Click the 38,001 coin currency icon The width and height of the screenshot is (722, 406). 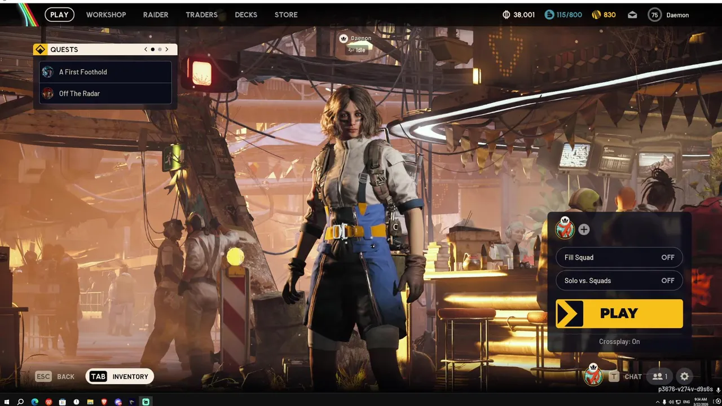tap(506, 15)
